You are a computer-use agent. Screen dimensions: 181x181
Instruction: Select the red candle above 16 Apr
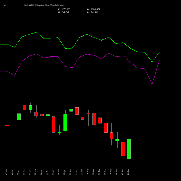[25, 107]
